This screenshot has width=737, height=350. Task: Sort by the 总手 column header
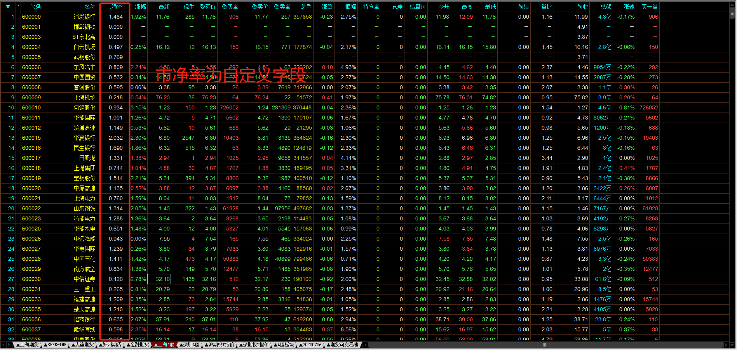point(306,7)
